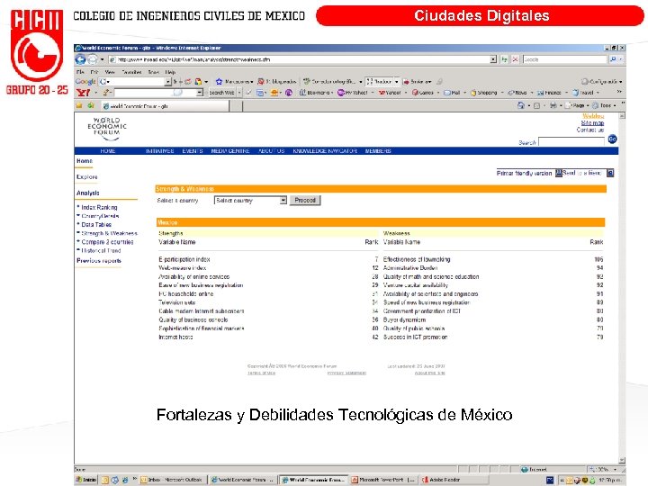Click the Google toolbar logo
648x486 pixels.
click(85, 81)
